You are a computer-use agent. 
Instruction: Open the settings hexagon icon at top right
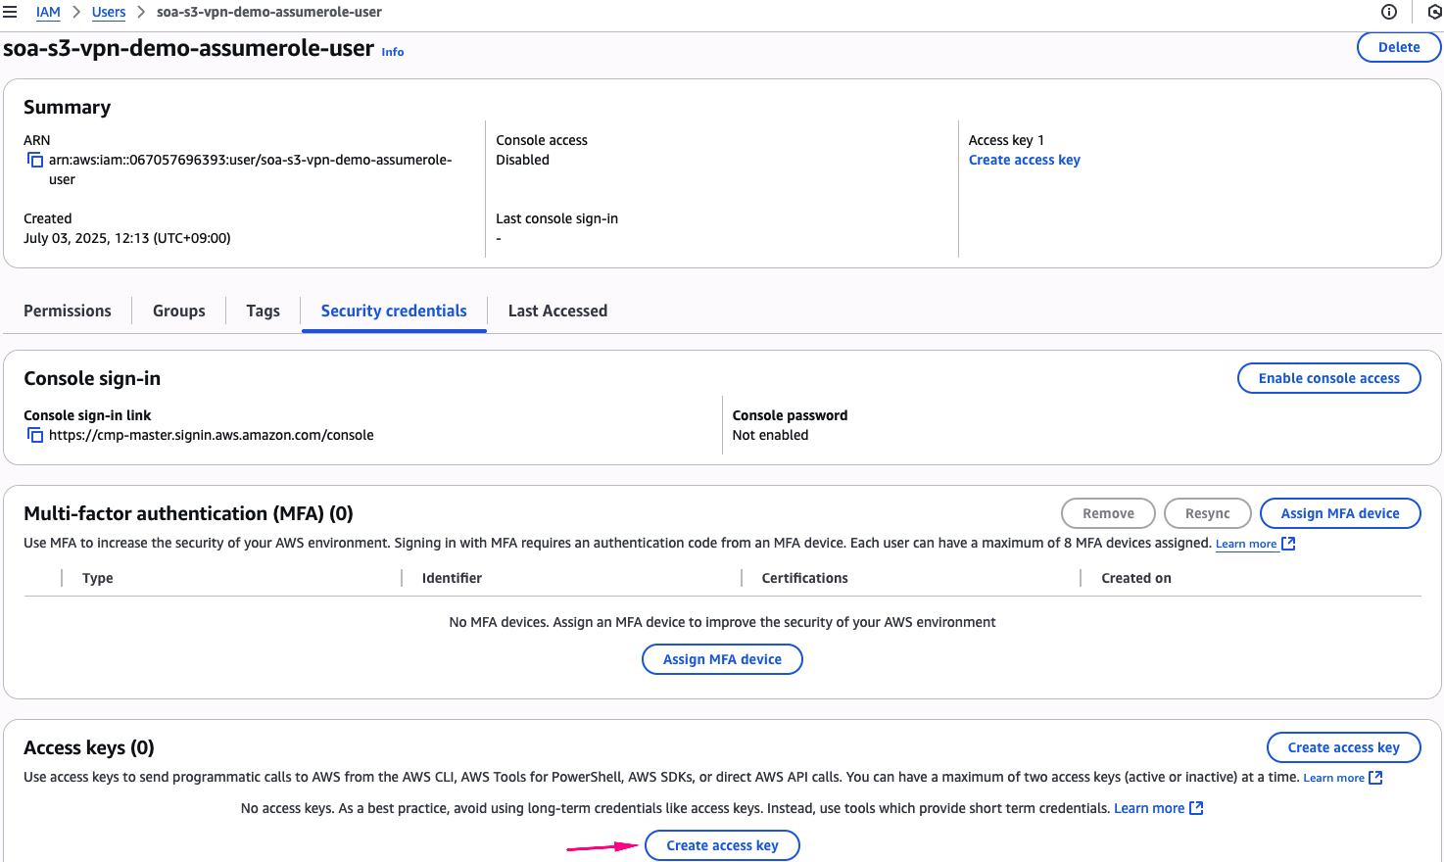coord(1434,12)
